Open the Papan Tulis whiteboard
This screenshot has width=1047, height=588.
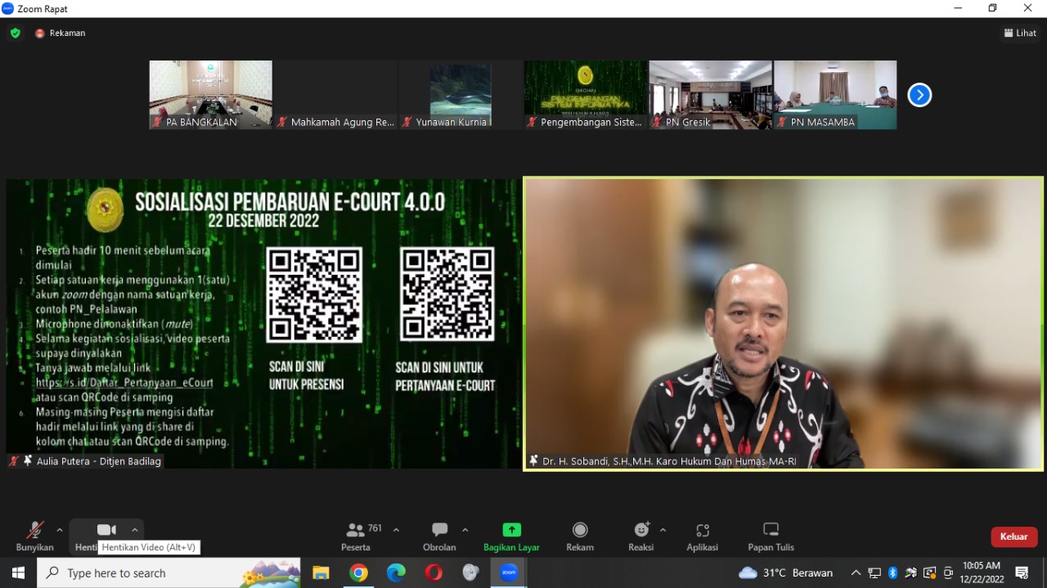[x=771, y=536]
